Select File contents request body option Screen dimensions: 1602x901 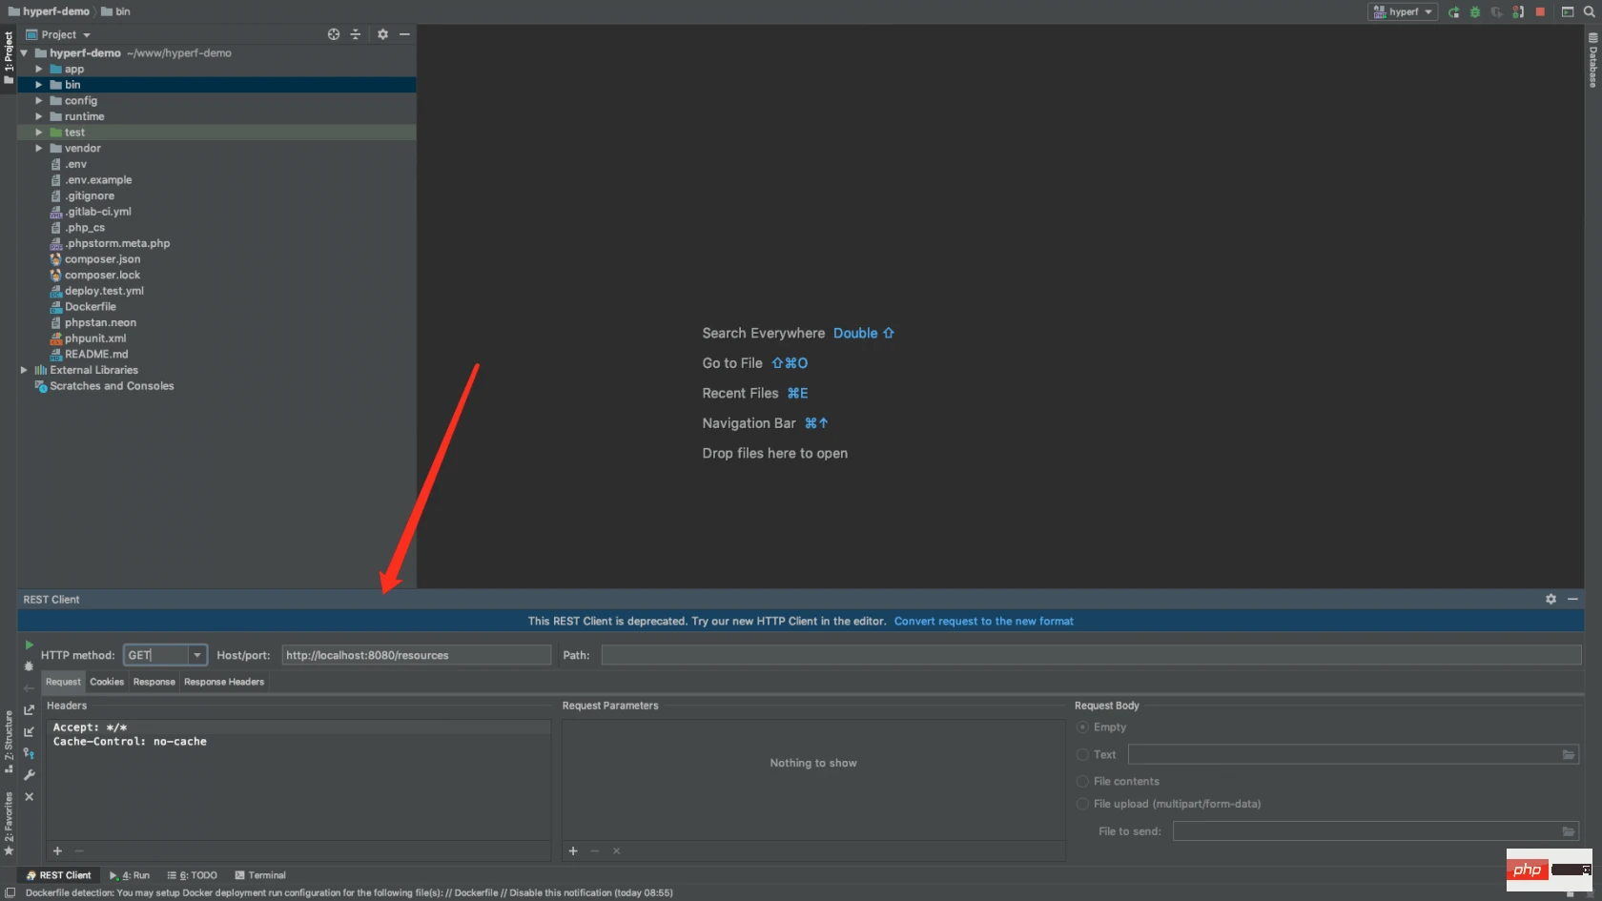tap(1082, 782)
